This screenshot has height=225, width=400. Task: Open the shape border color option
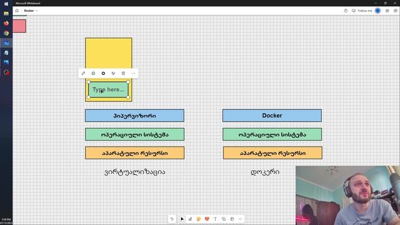[103, 74]
